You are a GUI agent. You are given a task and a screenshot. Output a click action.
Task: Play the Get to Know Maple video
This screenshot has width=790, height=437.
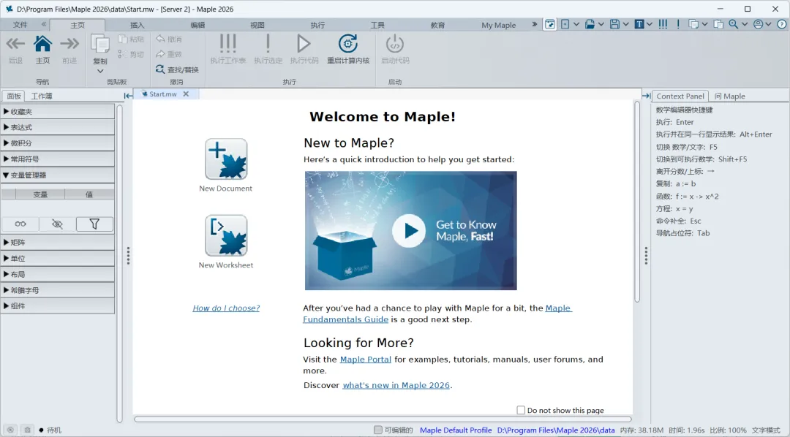coord(409,231)
